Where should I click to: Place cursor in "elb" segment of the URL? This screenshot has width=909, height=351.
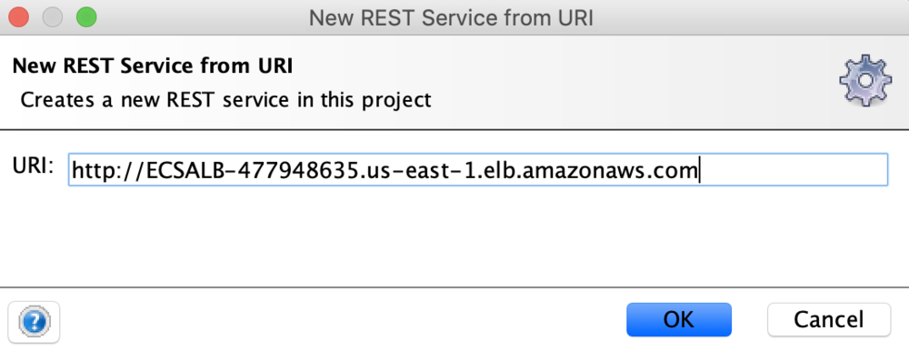(503, 171)
